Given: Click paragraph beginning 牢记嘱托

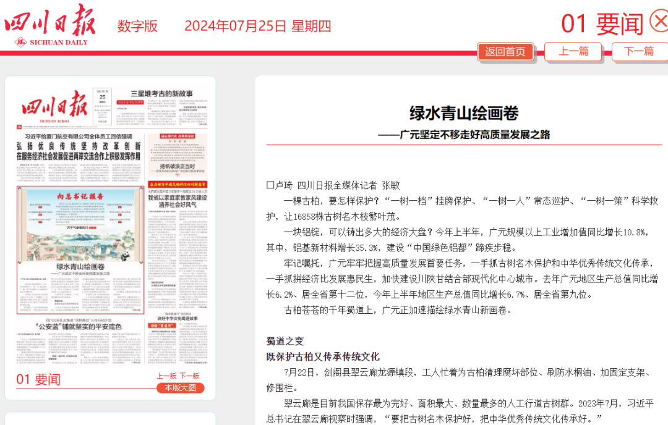Looking at the screenshot, I should coord(462,279).
